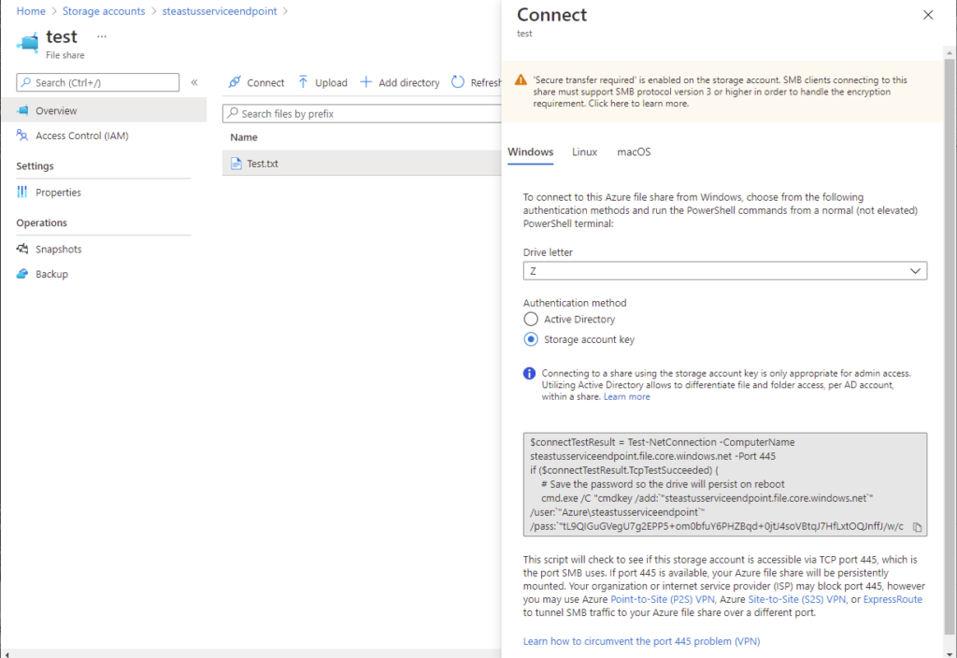Open Backup from the Operations section
This screenshot has width=957, height=658.
(51, 274)
